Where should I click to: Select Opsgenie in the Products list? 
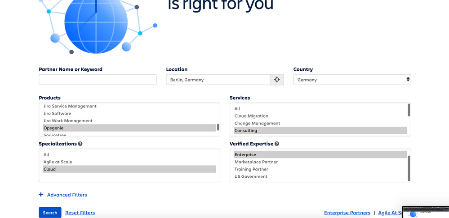pos(129,128)
